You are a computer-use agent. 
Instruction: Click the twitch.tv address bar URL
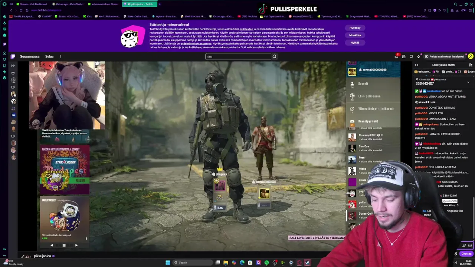point(46,10)
